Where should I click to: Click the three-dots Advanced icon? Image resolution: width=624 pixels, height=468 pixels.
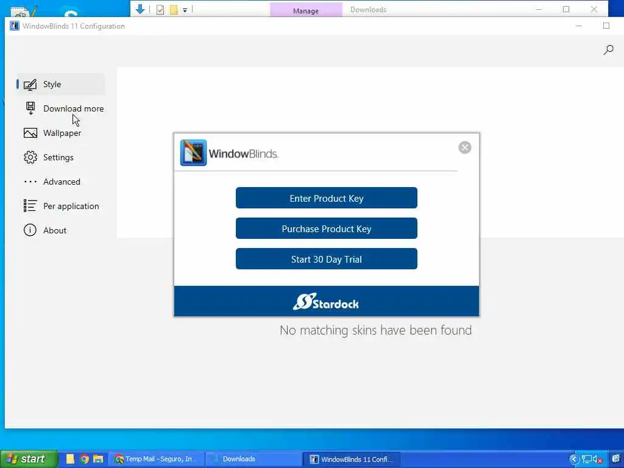tap(30, 182)
